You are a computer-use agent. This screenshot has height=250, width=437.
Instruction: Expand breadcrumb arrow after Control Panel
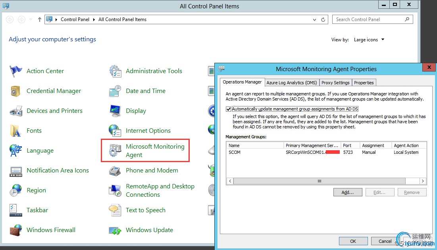pyautogui.click(x=94, y=19)
